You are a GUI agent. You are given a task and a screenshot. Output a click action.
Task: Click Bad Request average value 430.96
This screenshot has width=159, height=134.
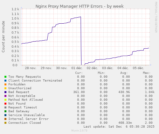124,92
